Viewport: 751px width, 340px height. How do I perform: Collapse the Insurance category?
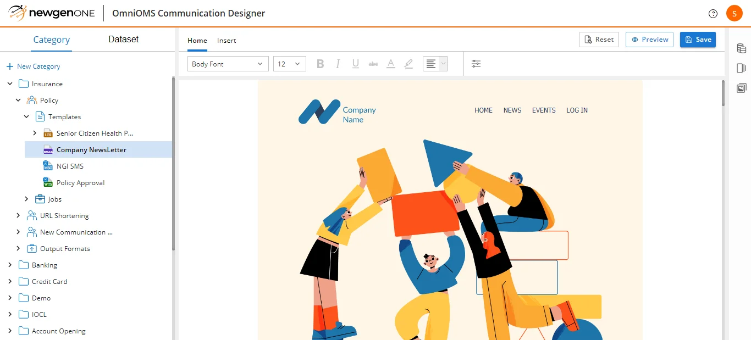(10, 84)
